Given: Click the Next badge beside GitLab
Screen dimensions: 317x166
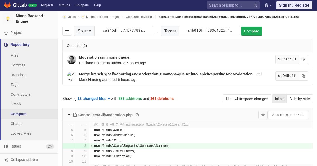Looking at the screenshot, I should (x=32, y=5).
